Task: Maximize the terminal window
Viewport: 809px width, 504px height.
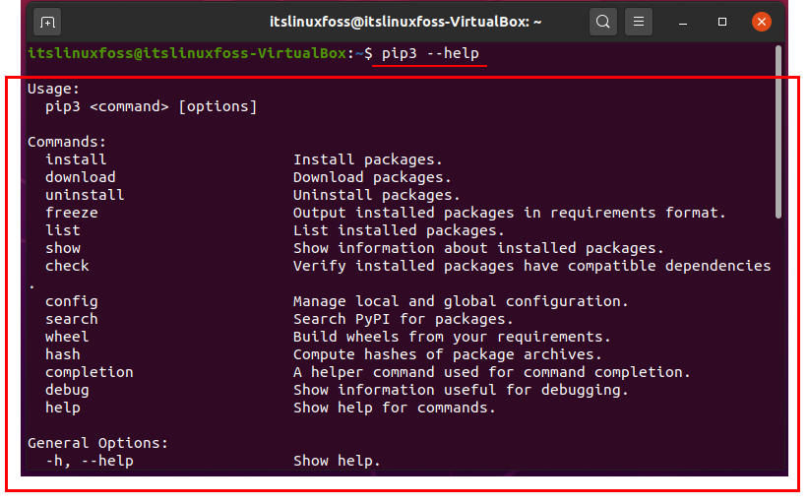Action: coord(721,22)
